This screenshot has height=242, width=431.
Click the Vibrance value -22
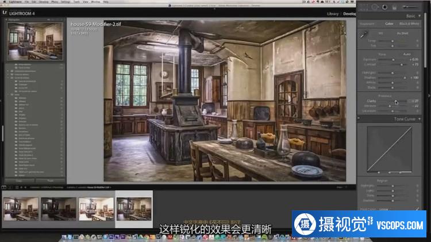pos(416,106)
